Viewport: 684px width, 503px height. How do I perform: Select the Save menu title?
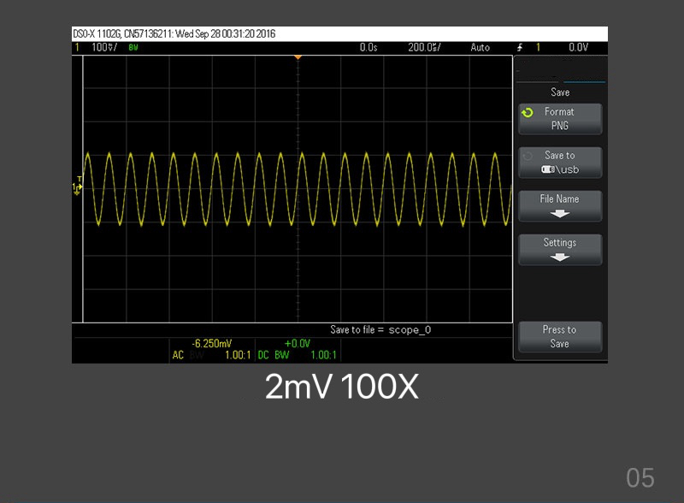560,92
